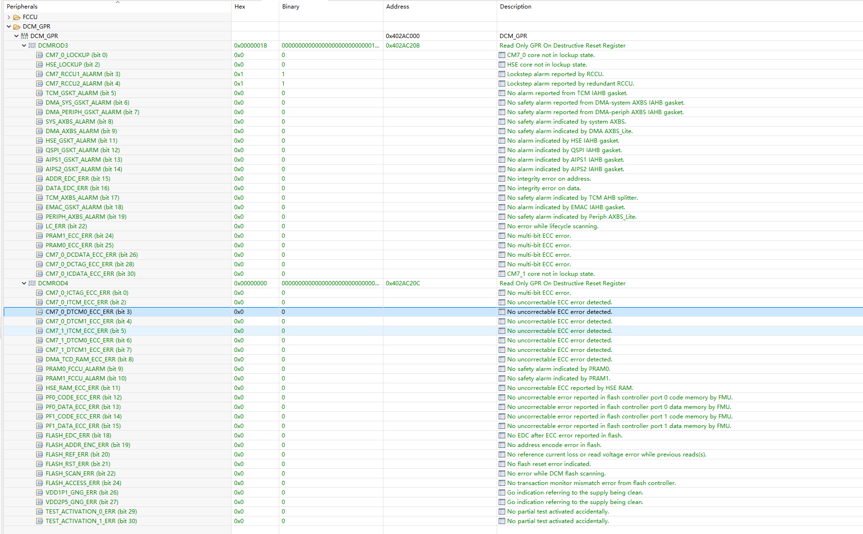Expand the FCCU peripheral folder
The height and width of the screenshot is (534, 863).
(9, 17)
